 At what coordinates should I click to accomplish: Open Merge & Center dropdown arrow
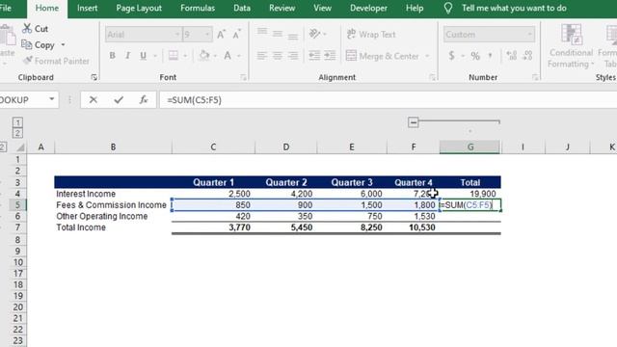click(427, 56)
